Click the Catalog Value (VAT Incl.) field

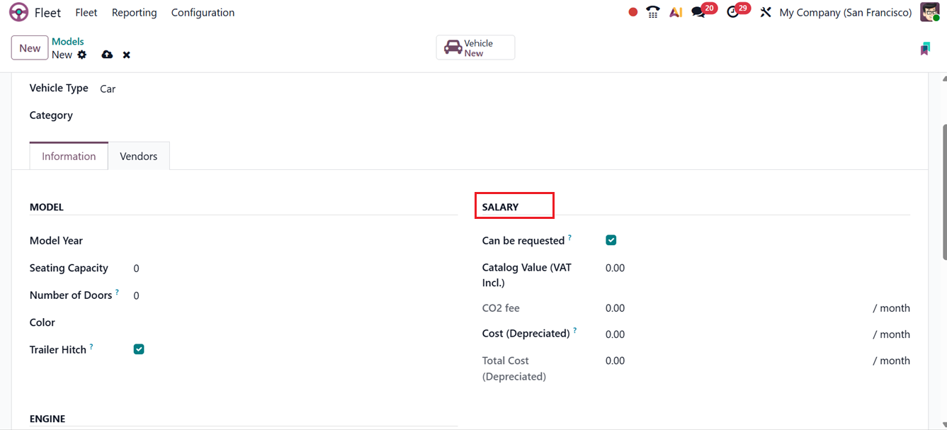tap(758, 268)
